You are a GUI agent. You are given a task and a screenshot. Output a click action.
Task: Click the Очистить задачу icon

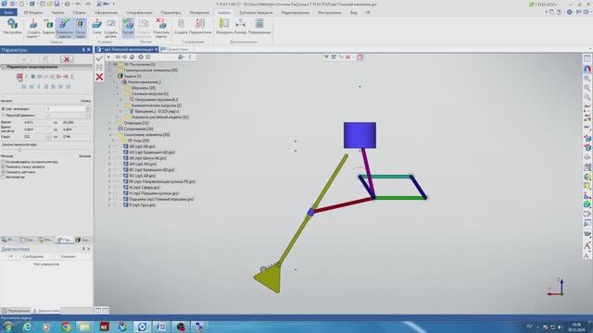161,28
